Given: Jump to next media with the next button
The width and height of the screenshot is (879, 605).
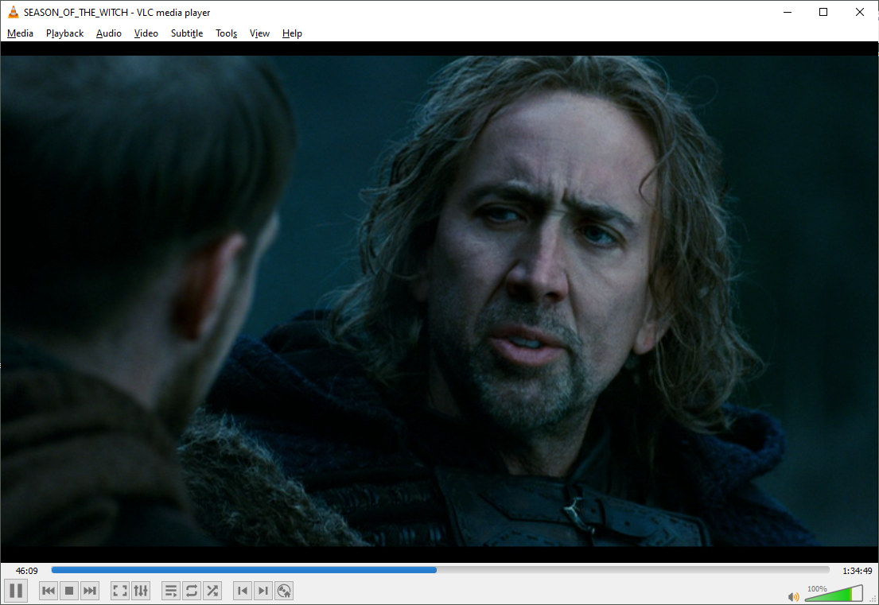Looking at the screenshot, I should pyautogui.click(x=90, y=591).
